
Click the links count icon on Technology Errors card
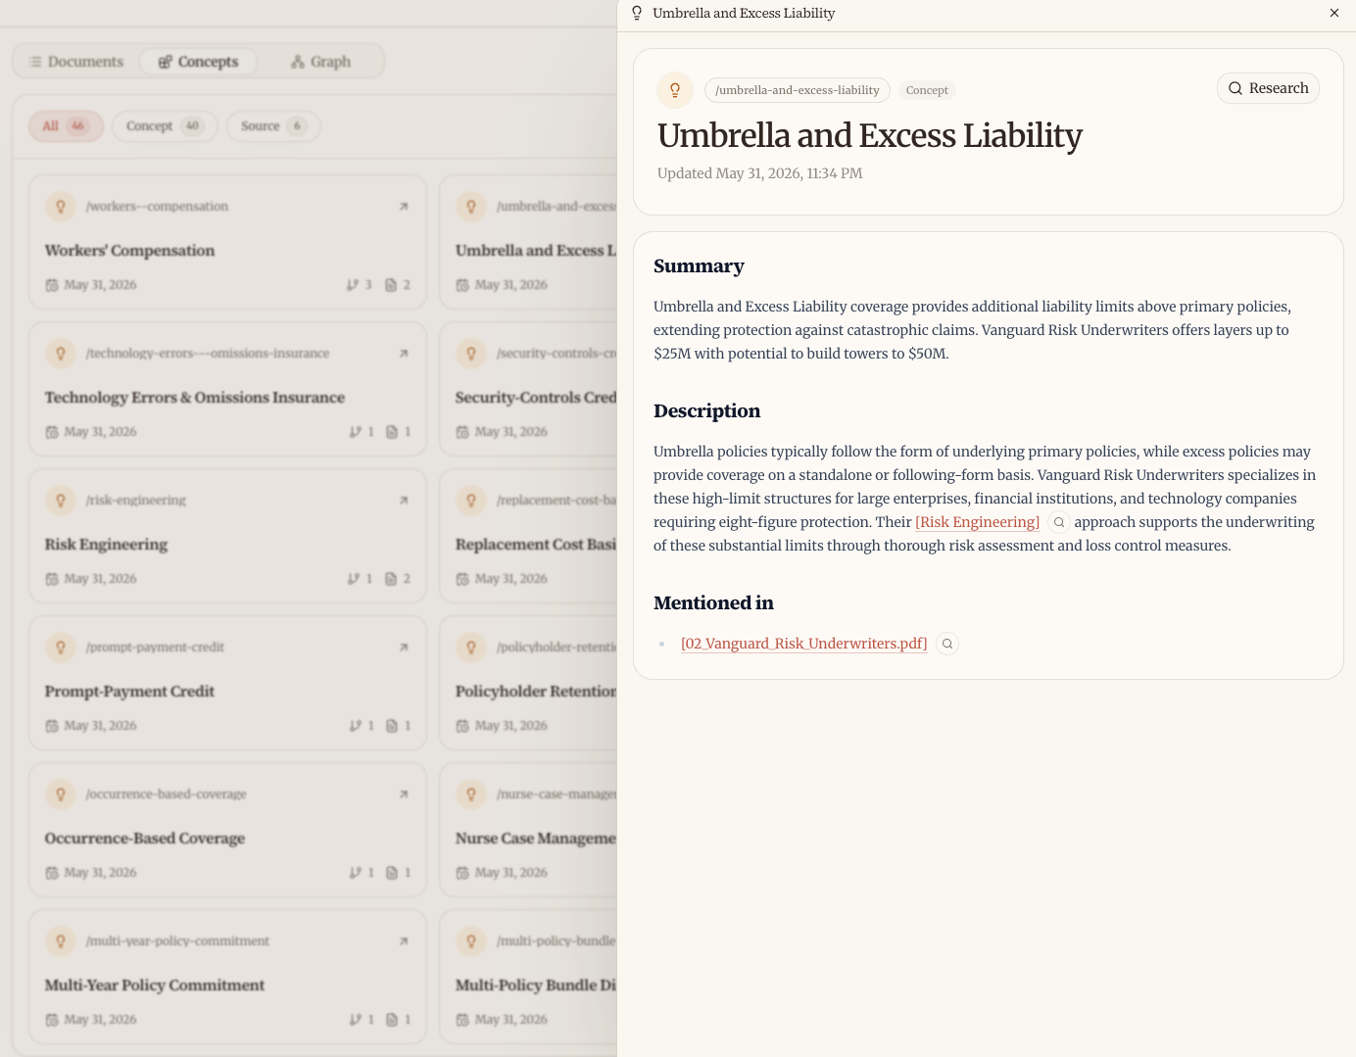(x=355, y=432)
